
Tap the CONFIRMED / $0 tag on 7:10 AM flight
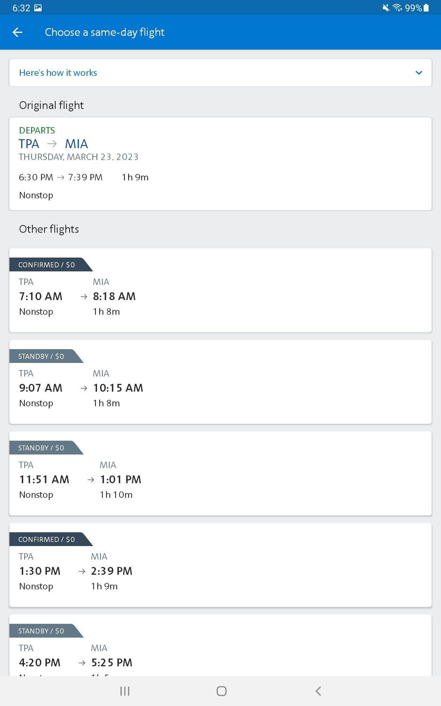pos(47,265)
